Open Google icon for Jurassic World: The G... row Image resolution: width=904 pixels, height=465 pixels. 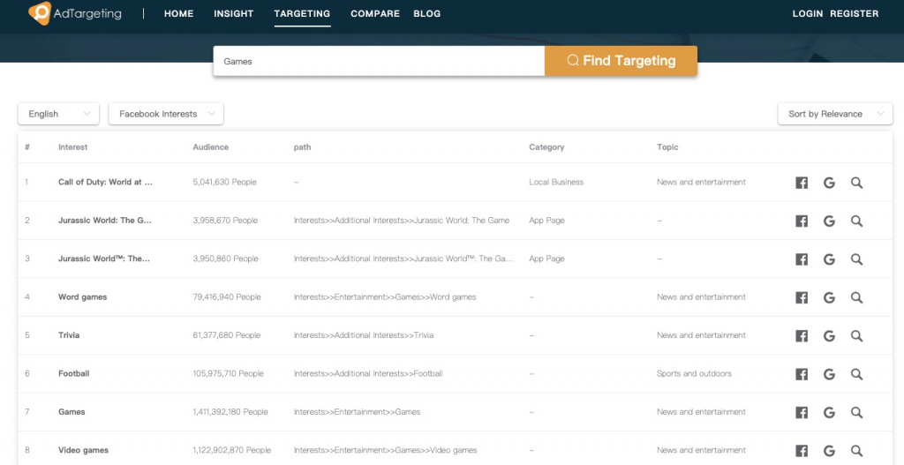pyautogui.click(x=829, y=221)
